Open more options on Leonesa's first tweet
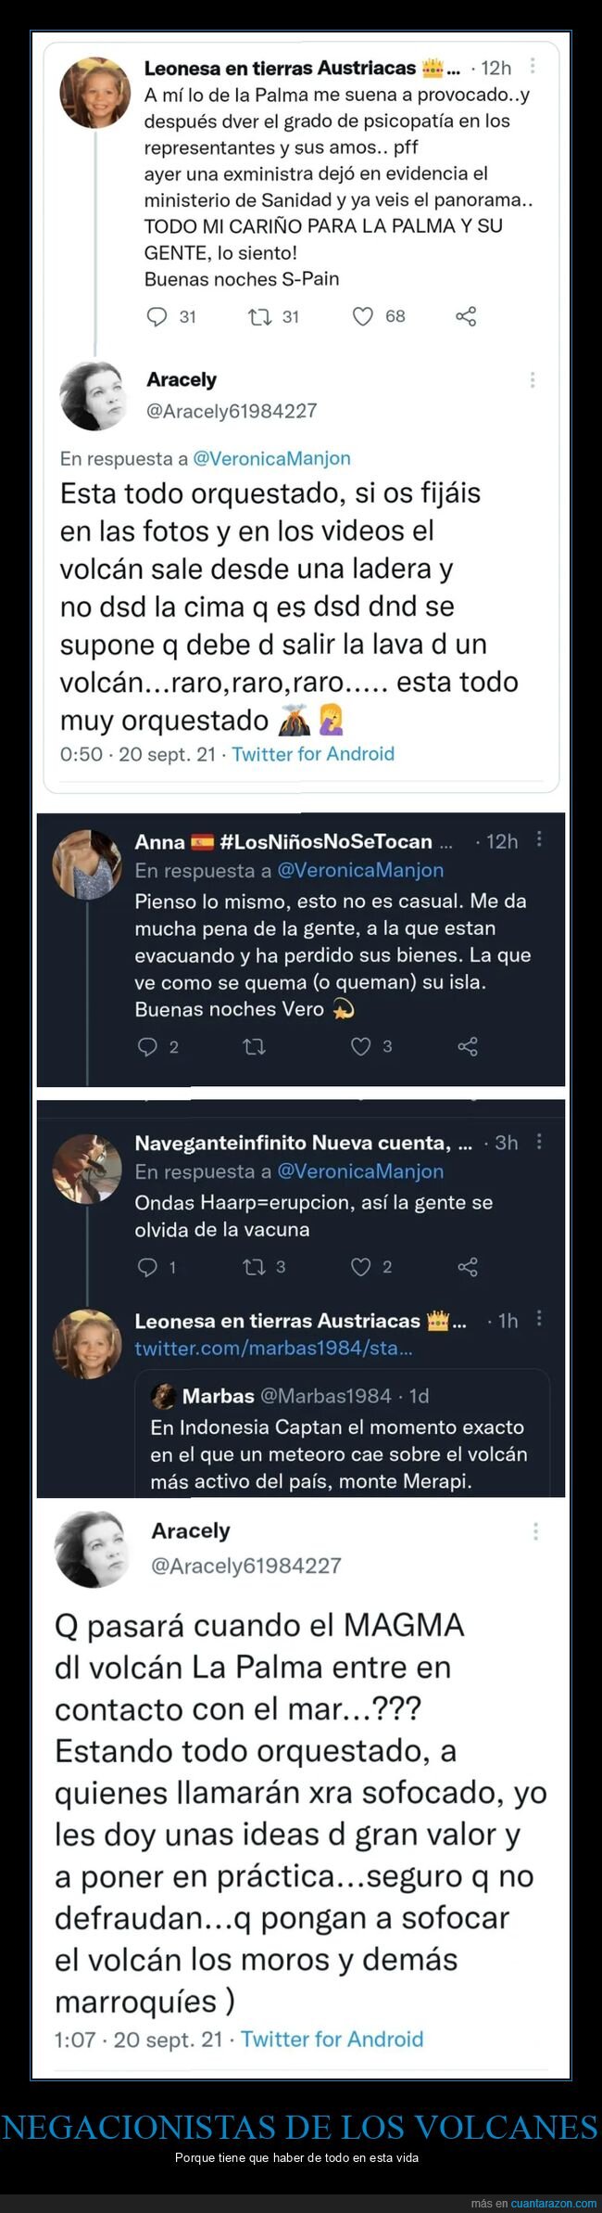Viewport: 602px width, 2213px height. 533,67
